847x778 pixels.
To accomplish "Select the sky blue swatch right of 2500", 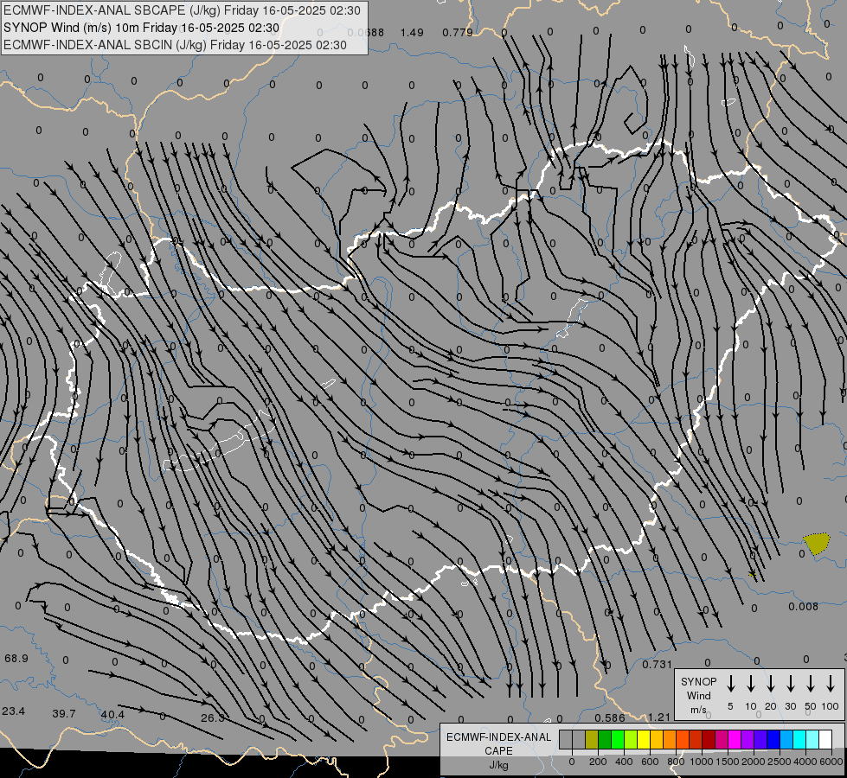I will 786,739.
